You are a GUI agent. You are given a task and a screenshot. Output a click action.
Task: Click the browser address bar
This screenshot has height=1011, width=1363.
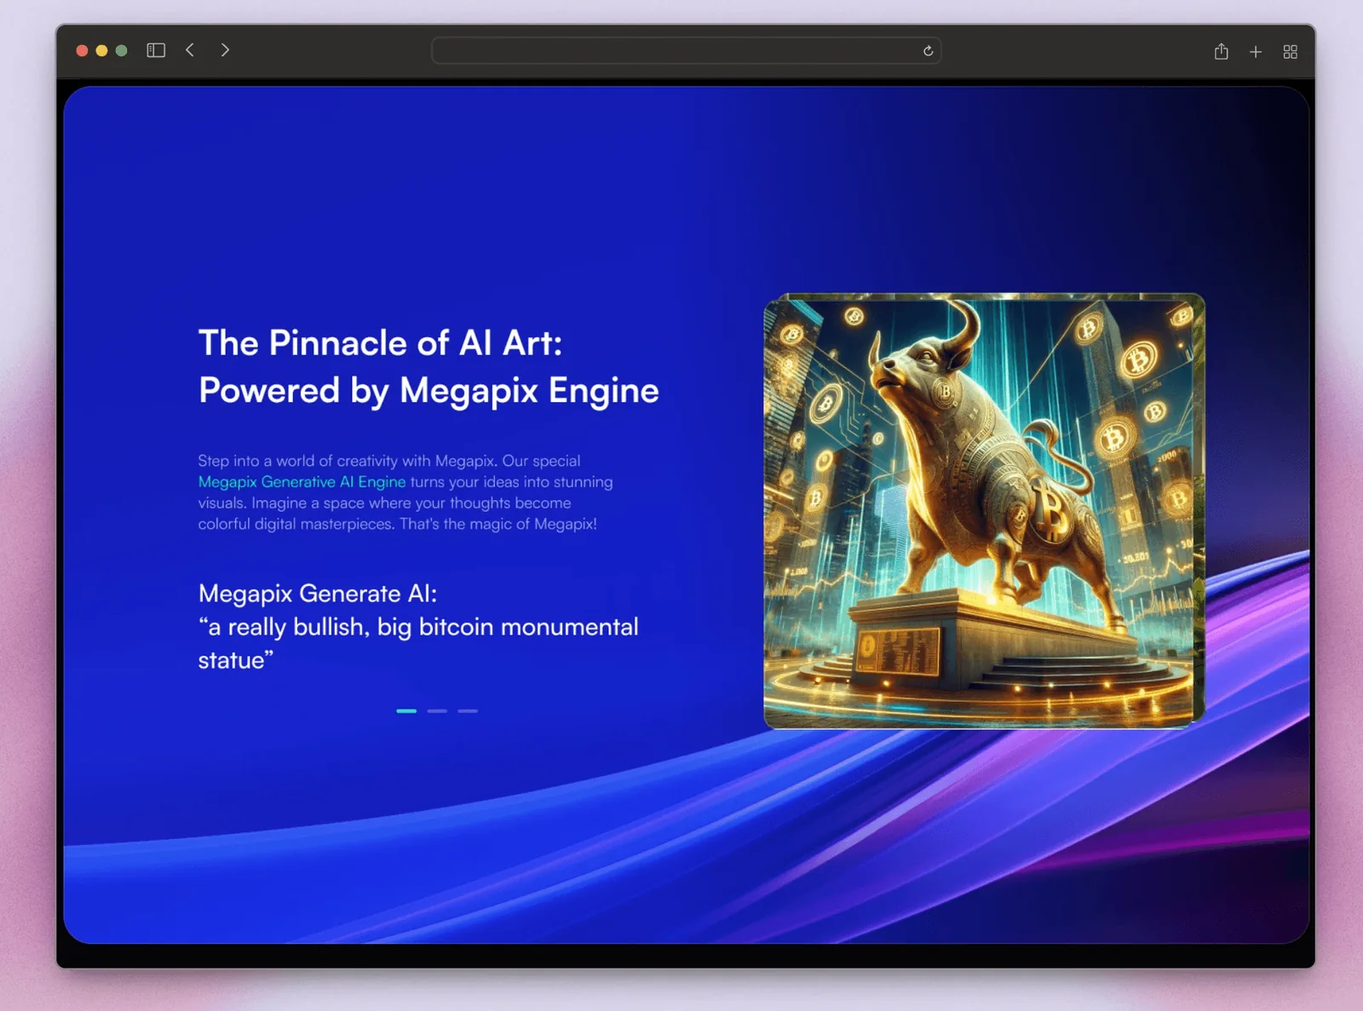coord(686,51)
